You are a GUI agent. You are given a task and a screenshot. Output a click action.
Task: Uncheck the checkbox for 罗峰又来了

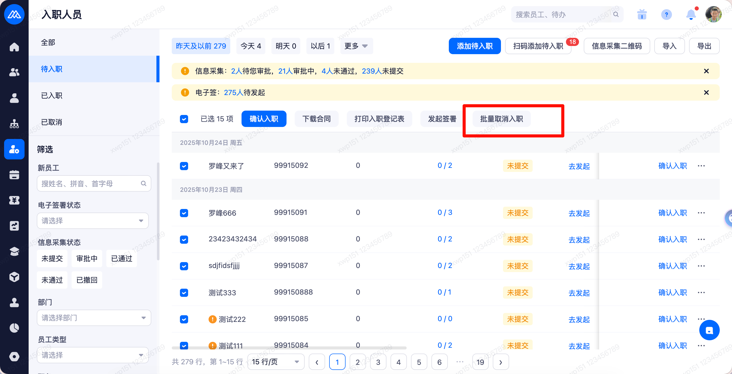click(x=184, y=166)
